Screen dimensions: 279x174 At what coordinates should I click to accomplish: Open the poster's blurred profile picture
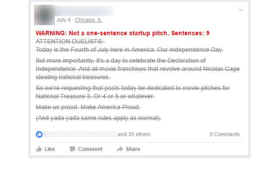click(x=44, y=14)
